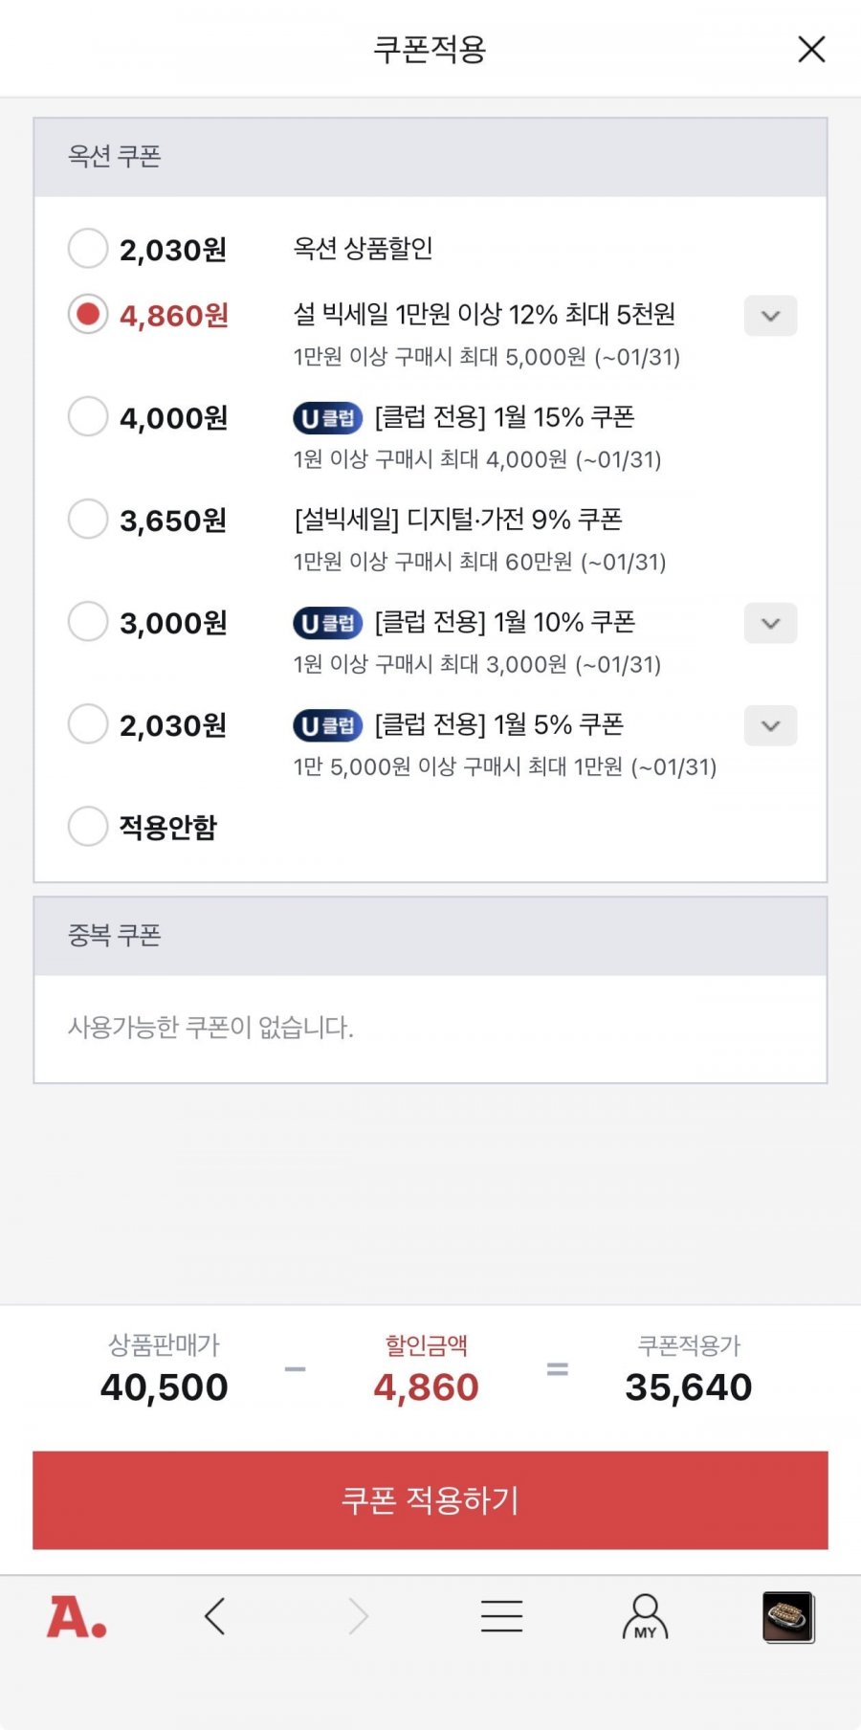861x1730 pixels.
Task: Expand the 클럽 전용 1월 10% coupon dropdown
Action: (x=770, y=623)
